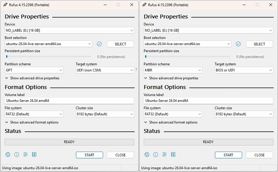This screenshot has height=172, width=278.
Task: Open Target system dropdown showing BIOS or UEFI
Action: click(244, 70)
